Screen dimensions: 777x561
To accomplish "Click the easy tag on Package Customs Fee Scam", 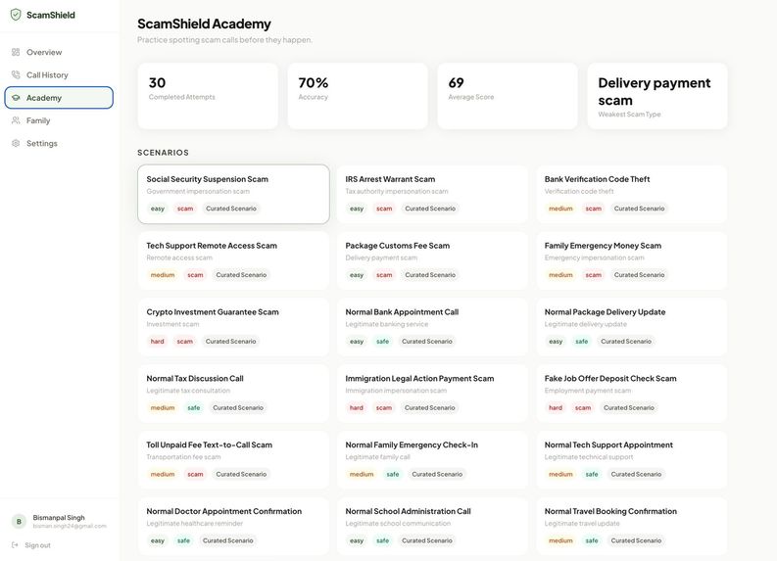I will [357, 275].
